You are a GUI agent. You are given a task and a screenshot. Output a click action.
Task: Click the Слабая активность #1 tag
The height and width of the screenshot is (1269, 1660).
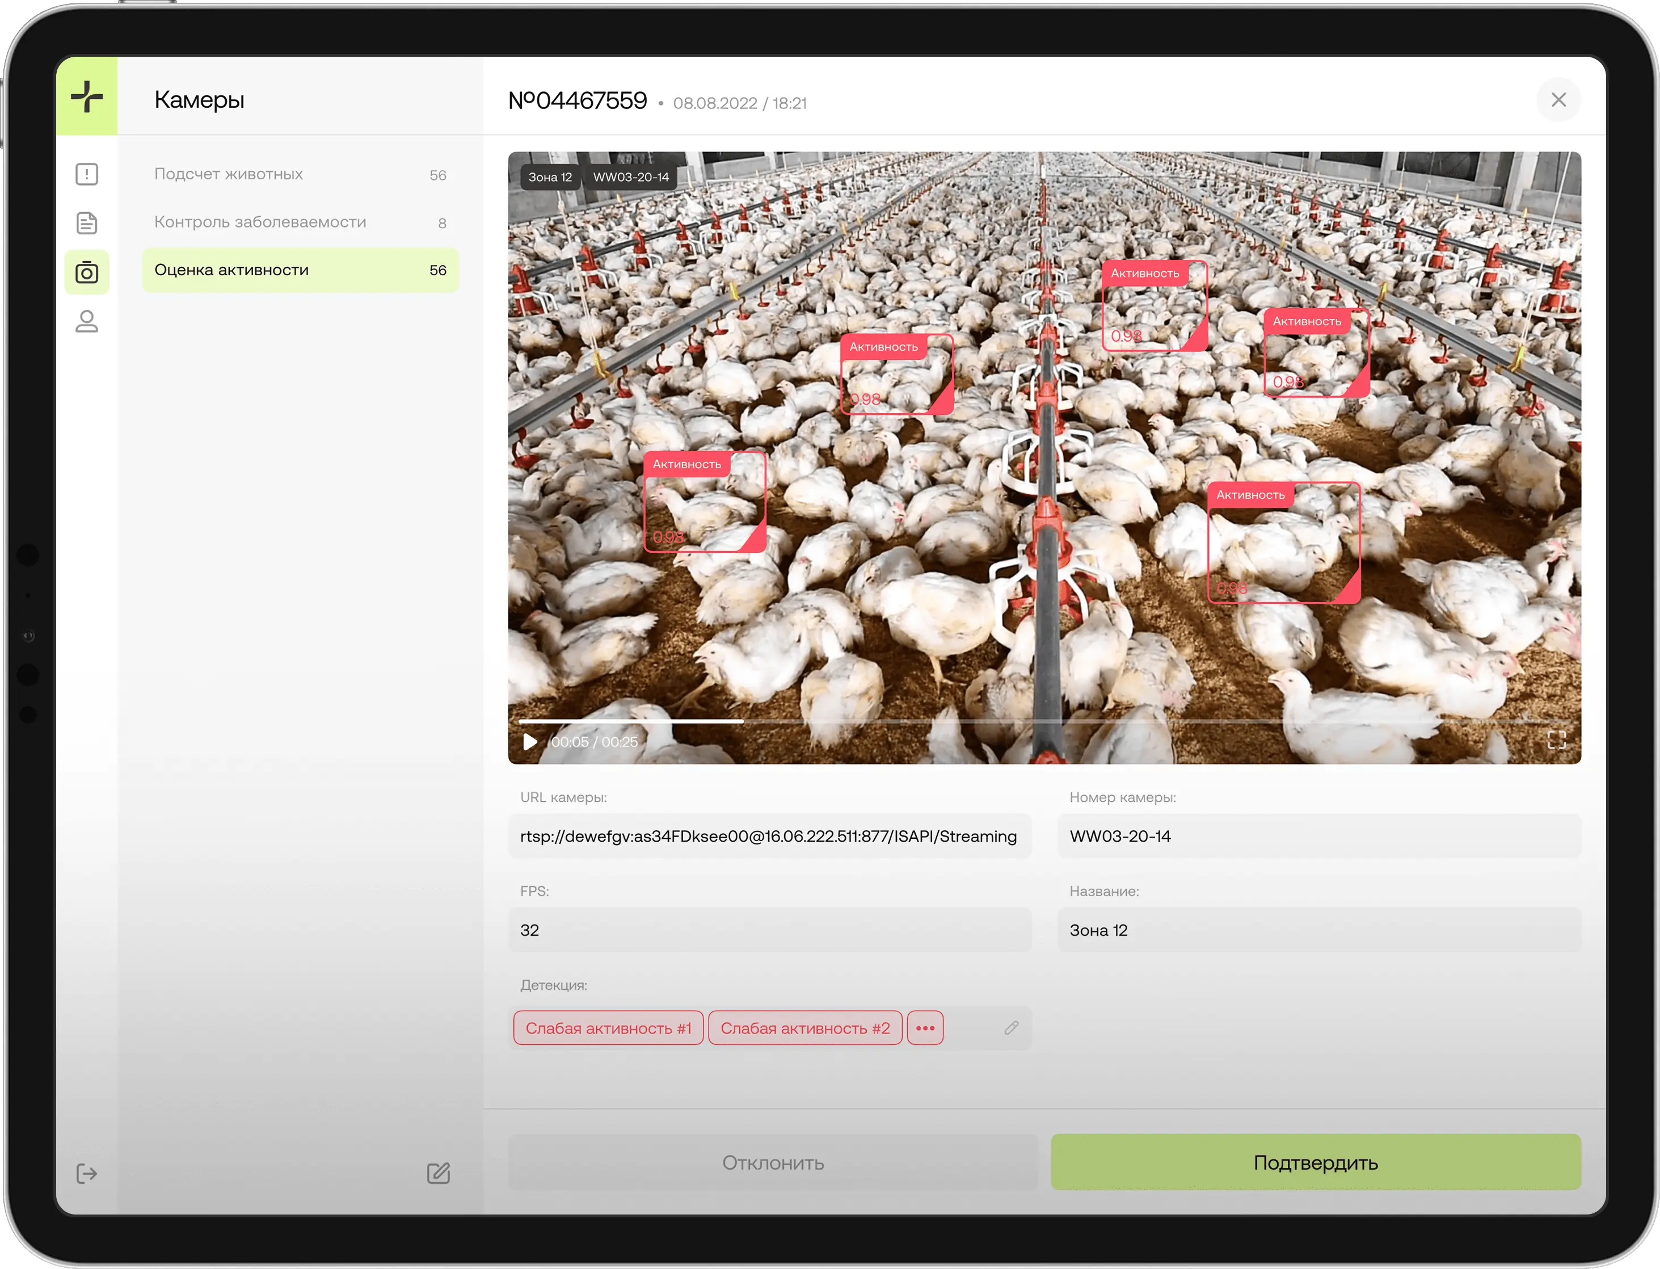point(608,1028)
